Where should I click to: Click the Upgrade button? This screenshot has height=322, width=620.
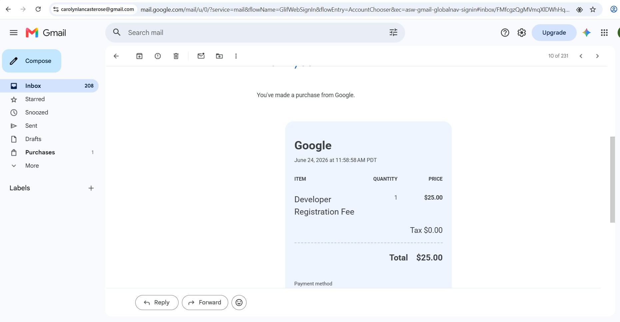554,33
